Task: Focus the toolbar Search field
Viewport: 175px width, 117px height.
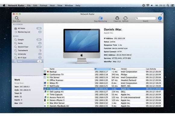Action: click(x=145, y=18)
